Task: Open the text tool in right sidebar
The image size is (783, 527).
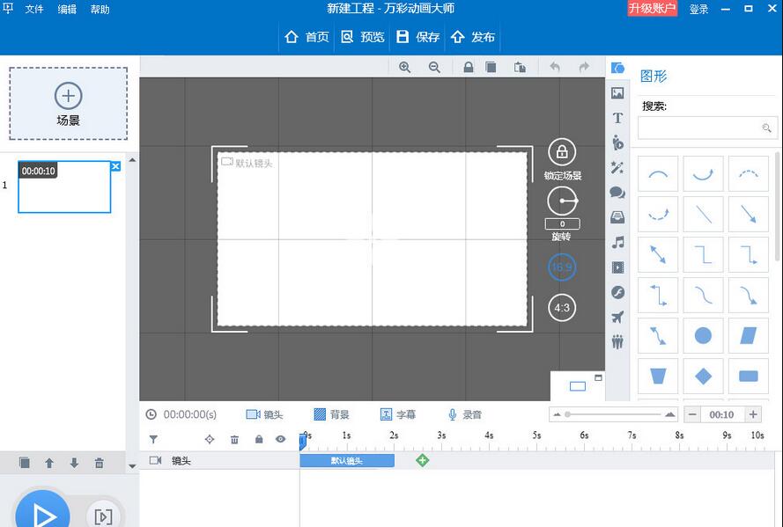Action: pyautogui.click(x=617, y=118)
